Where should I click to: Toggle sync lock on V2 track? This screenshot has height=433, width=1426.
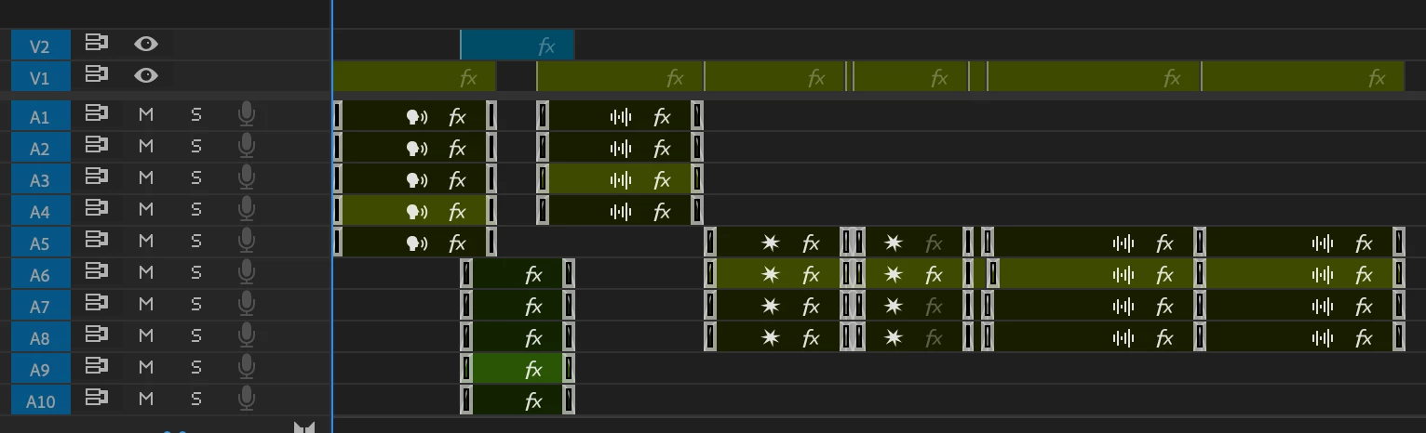[x=96, y=43]
